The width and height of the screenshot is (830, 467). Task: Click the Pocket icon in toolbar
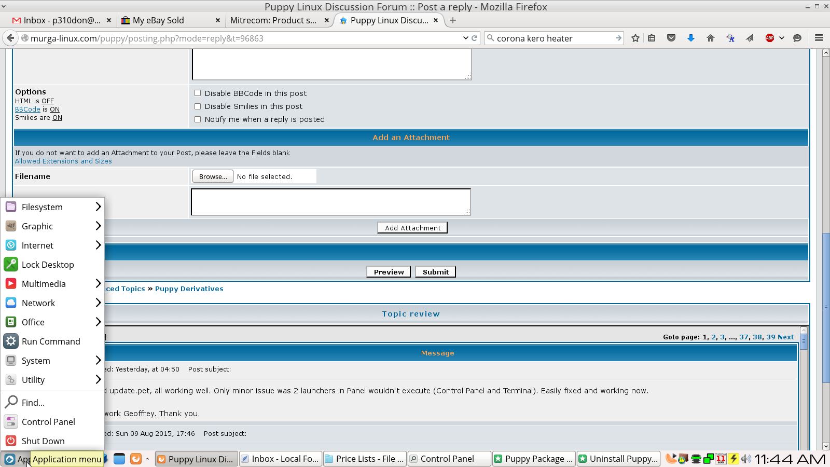coord(671,38)
